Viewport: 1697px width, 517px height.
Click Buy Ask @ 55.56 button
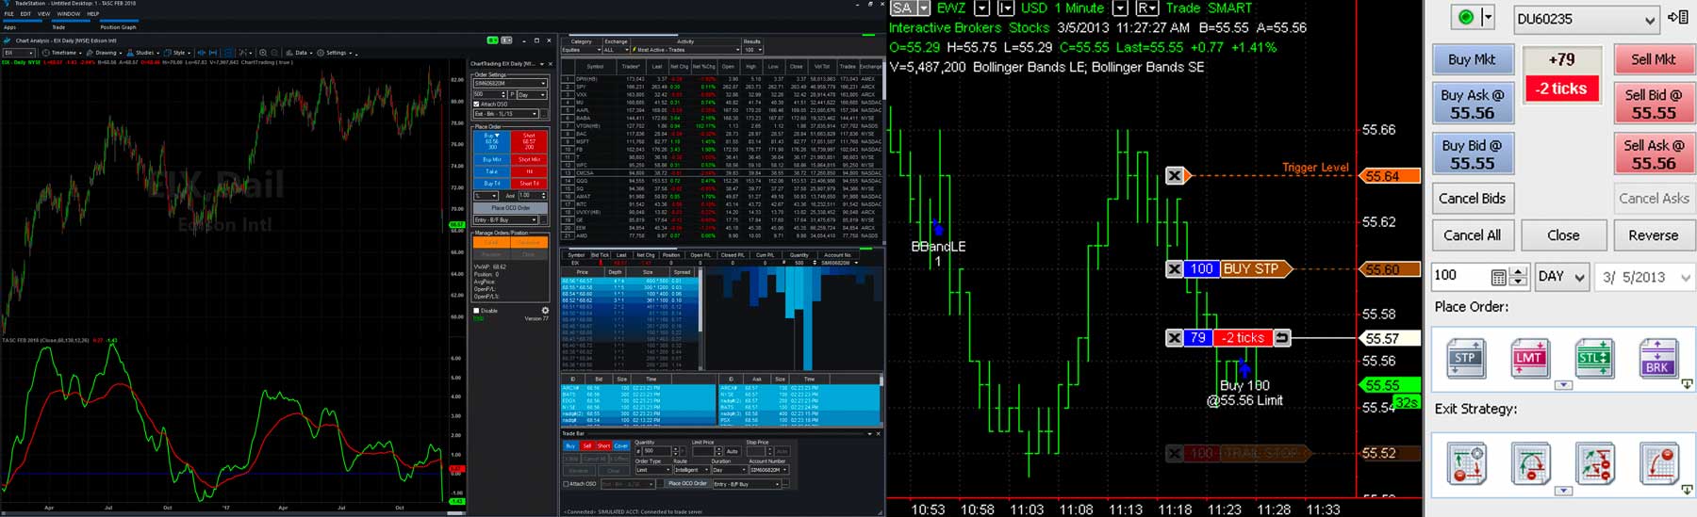(x=1472, y=104)
